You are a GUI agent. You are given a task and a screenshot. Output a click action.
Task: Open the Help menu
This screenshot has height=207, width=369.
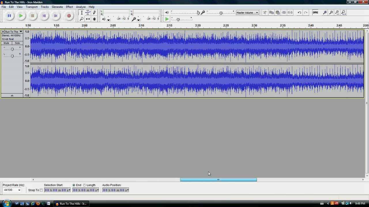tap(92, 7)
